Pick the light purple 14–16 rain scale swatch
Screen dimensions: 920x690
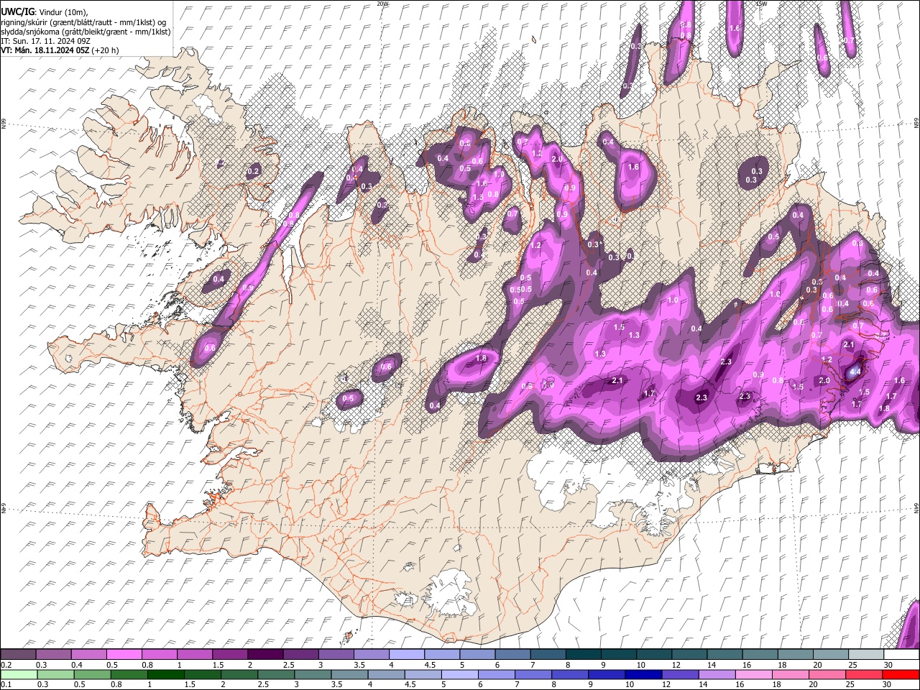click(x=717, y=674)
